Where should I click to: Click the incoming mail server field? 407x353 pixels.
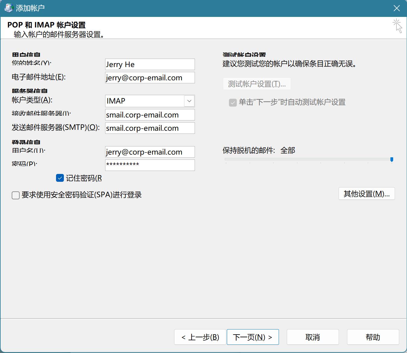(150, 115)
